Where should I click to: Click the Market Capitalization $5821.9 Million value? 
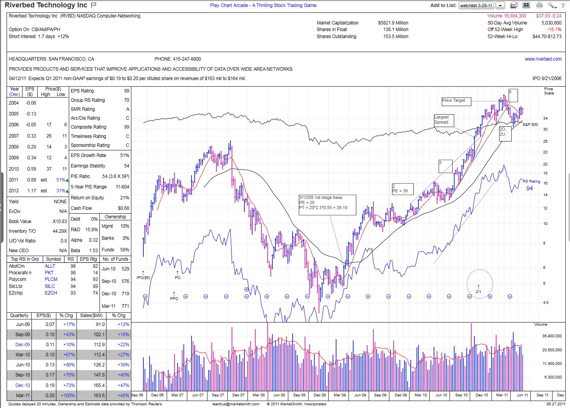[393, 23]
